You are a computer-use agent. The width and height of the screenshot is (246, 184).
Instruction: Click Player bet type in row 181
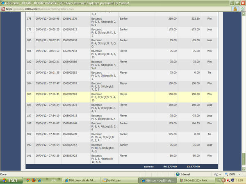point(123,51)
